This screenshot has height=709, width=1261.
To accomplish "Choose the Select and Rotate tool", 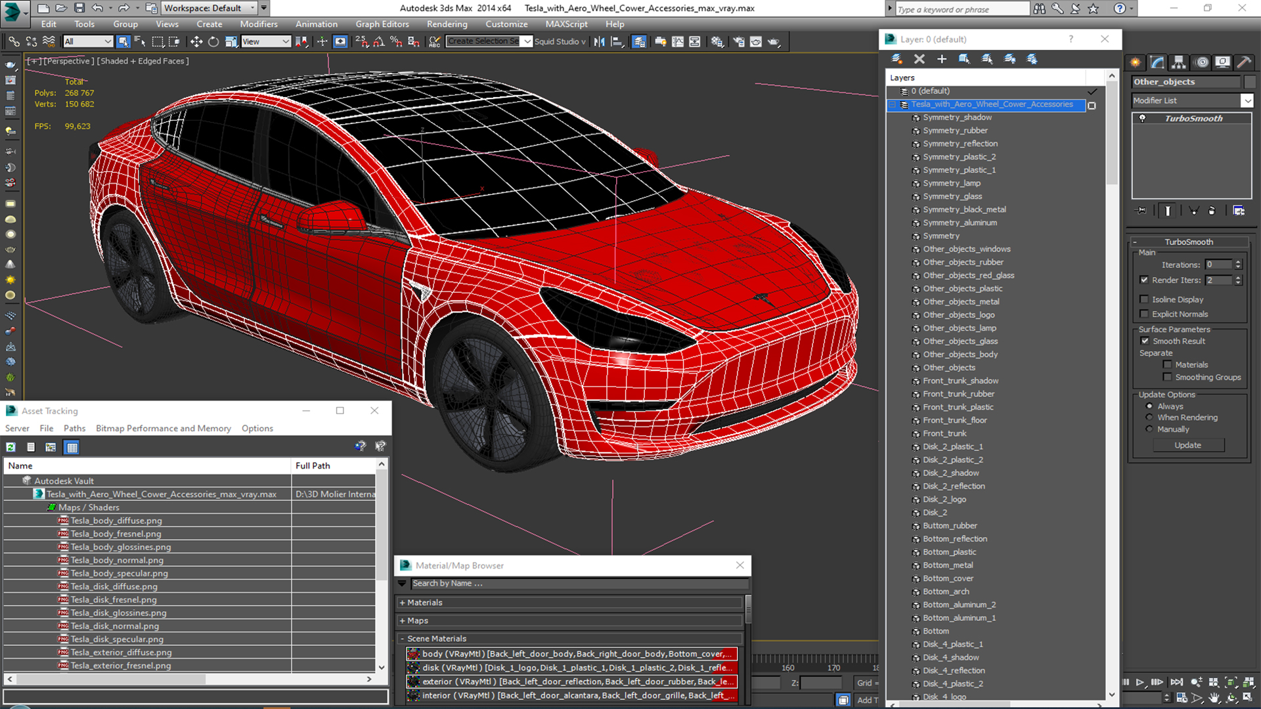I will pos(213,41).
